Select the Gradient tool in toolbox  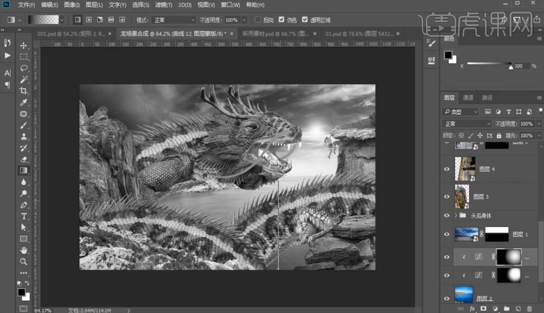24,171
